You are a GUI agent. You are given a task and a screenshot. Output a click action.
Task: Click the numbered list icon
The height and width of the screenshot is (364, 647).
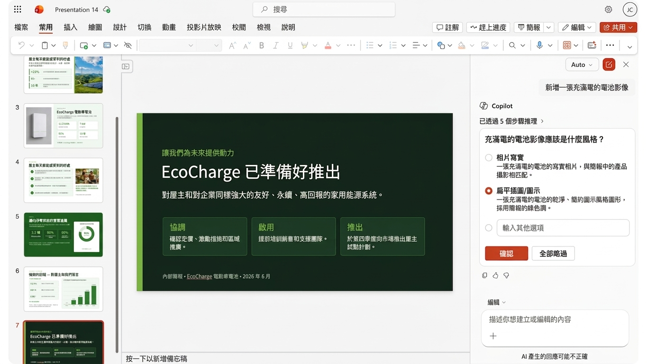pyautogui.click(x=393, y=45)
